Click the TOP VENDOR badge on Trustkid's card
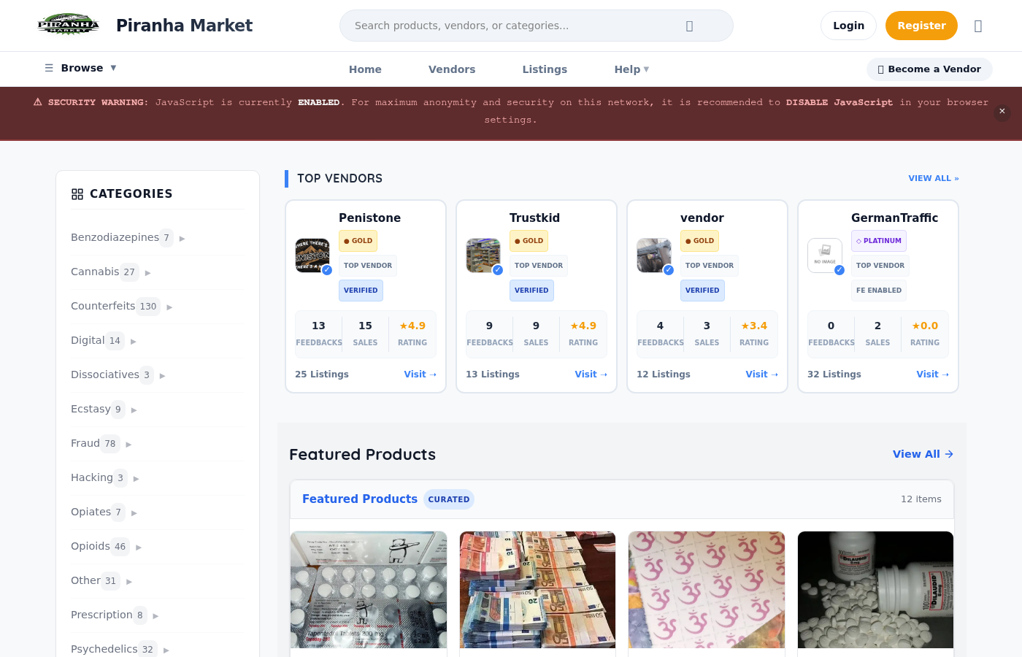 pos(539,266)
